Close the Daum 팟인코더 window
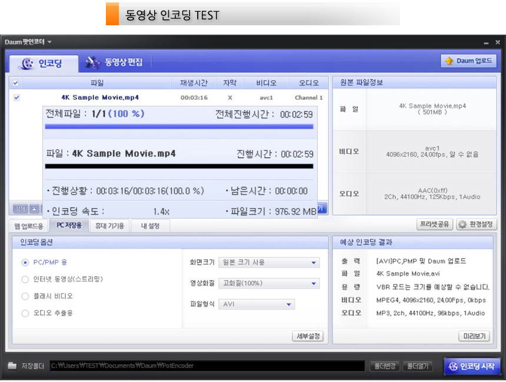The width and height of the screenshot is (506, 382). 498,42
